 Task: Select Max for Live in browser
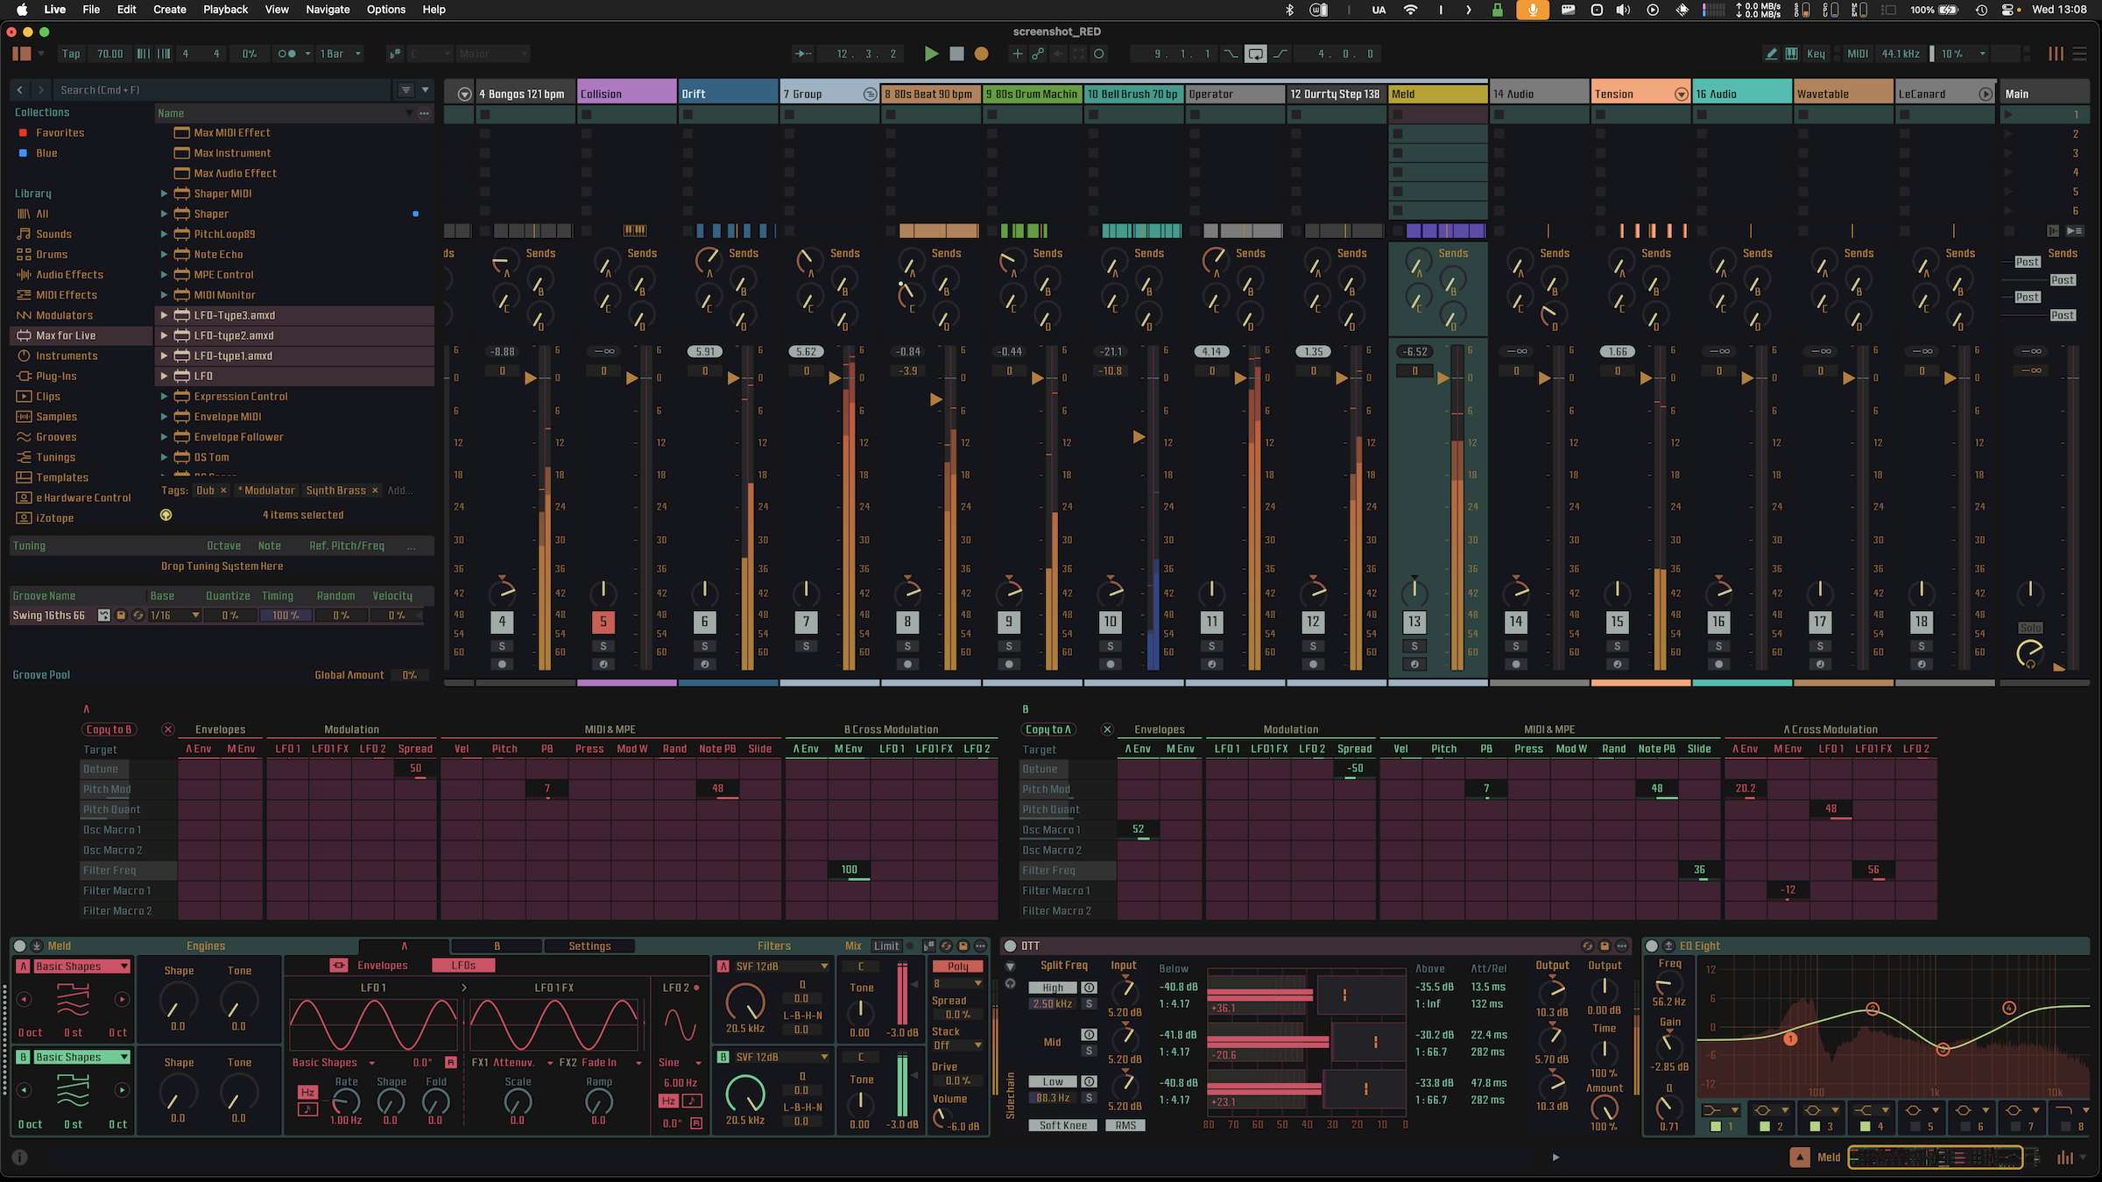[66, 335]
